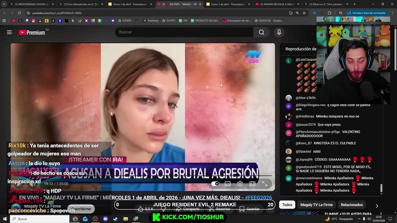The height and width of the screenshot is (223, 397).
Task: Go to YouTube Premium home logo
Action: (x=32, y=32)
